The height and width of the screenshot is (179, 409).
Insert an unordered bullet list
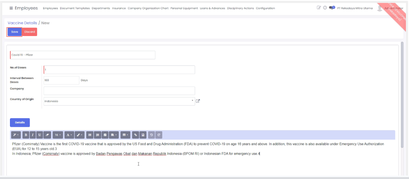(x=90, y=135)
